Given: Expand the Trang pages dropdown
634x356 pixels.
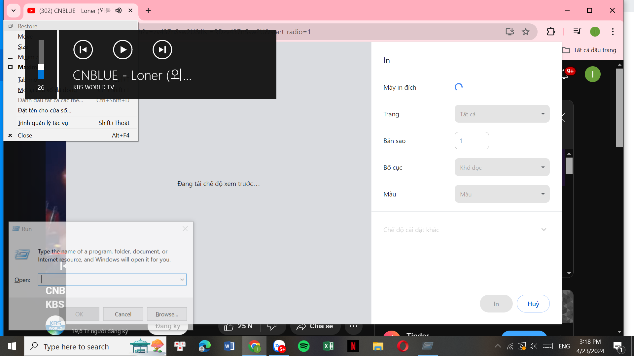Looking at the screenshot, I should click(502, 114).
